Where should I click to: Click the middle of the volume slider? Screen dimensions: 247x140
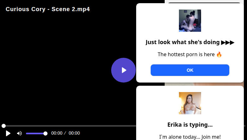[36, 133]
